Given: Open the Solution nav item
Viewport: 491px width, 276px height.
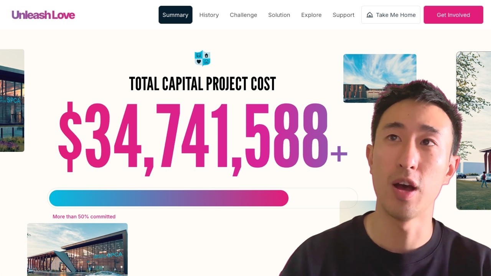Looking at the screenshot, I should (x=279, y=15).
